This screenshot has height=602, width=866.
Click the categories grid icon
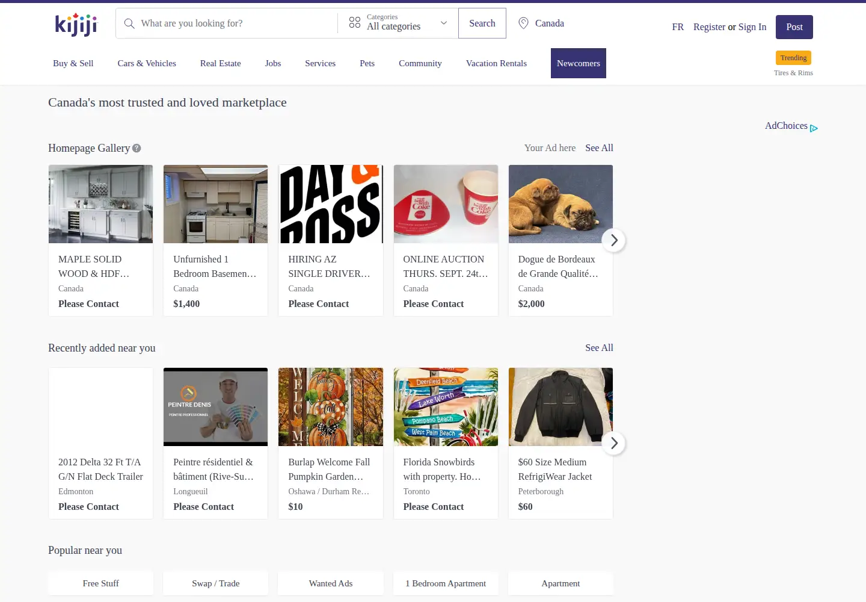[x=355, y=23]
